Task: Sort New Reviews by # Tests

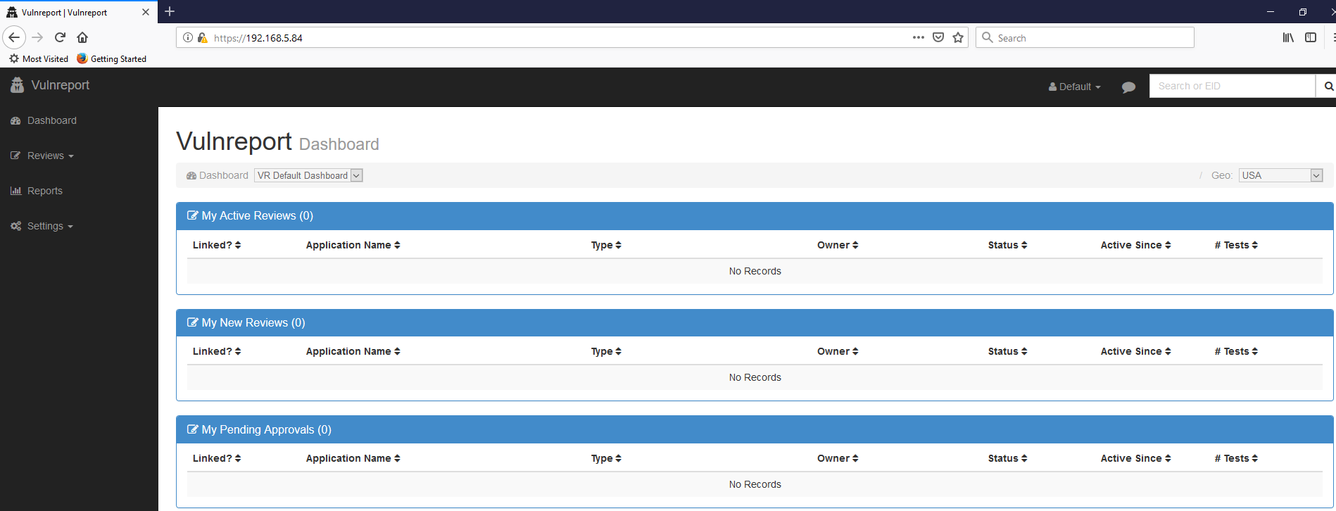Action: pos(1236,351)
